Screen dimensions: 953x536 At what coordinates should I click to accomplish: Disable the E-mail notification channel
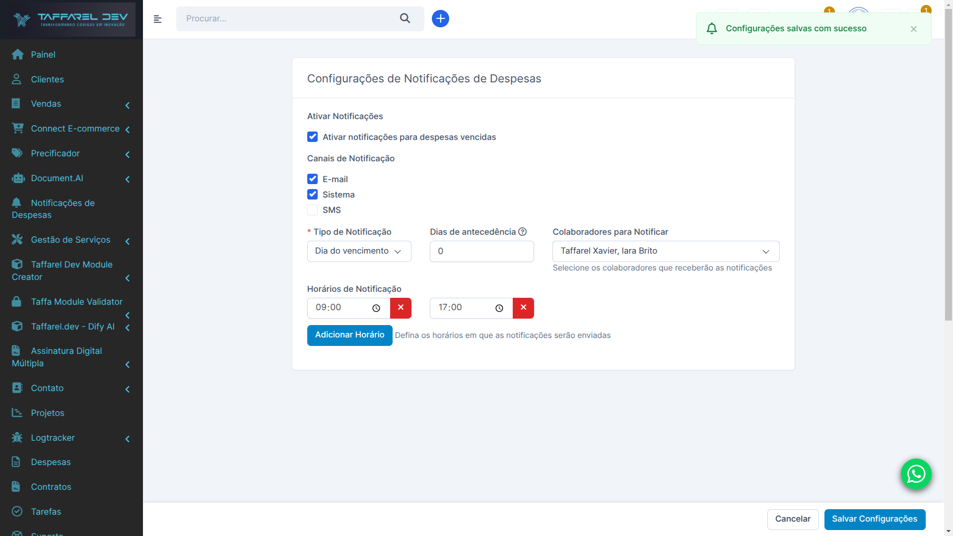tap(312, 179)
